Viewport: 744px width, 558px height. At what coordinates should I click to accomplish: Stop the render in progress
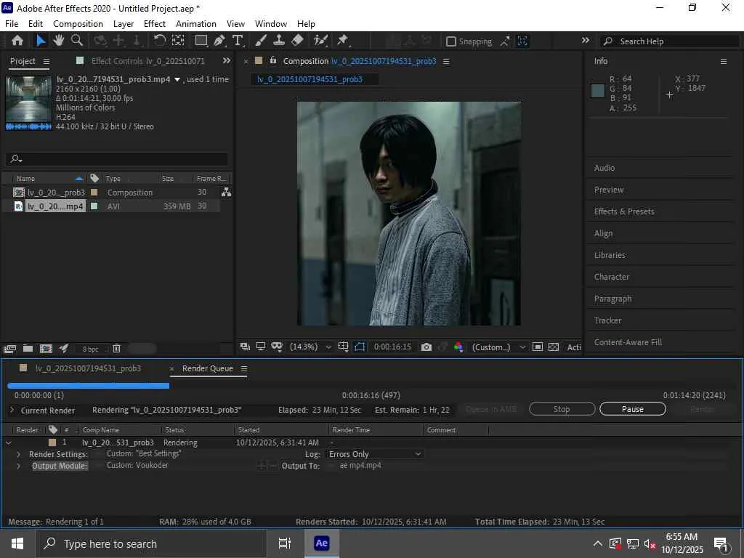click(x=562, y=409)
